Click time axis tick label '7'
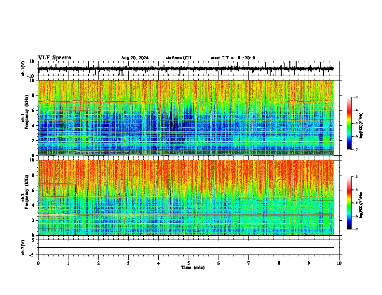Viewport: 382px width, 295px height. point(249,263)
